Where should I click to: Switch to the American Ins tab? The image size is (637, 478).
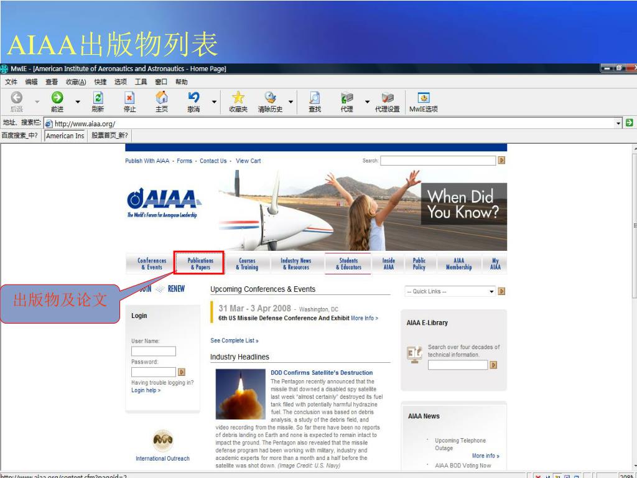(x=65, y=136)
